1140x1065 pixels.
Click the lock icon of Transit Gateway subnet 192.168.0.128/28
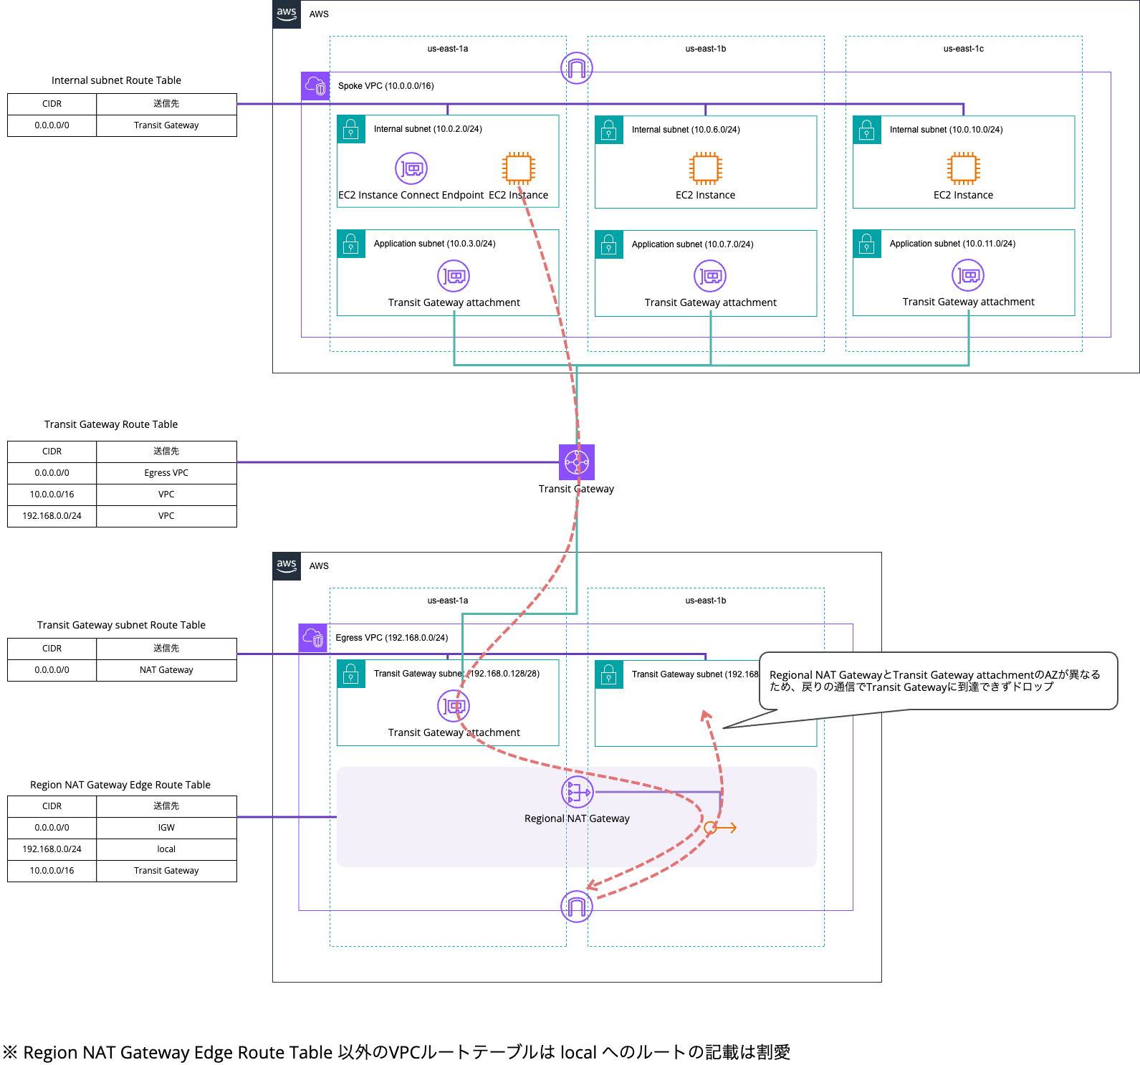click(x=351, y=674)
